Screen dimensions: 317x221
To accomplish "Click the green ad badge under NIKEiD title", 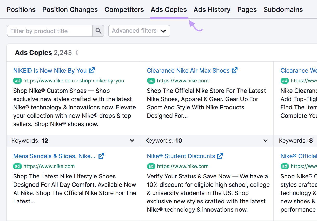I will point(17,81).
